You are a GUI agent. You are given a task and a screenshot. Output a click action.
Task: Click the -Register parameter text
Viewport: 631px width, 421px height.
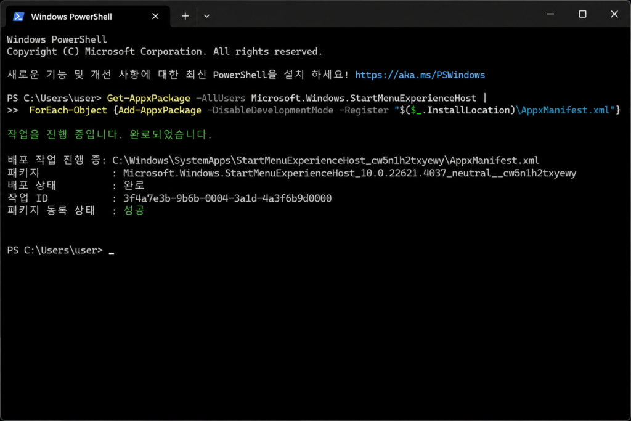364,110
